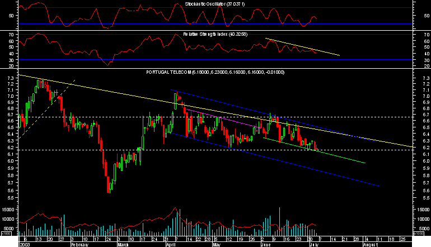Image resolution: width=431 pixels, height=247 pixels.
Task: Select the red moving average in volume panel
Action: coord(168,221)
